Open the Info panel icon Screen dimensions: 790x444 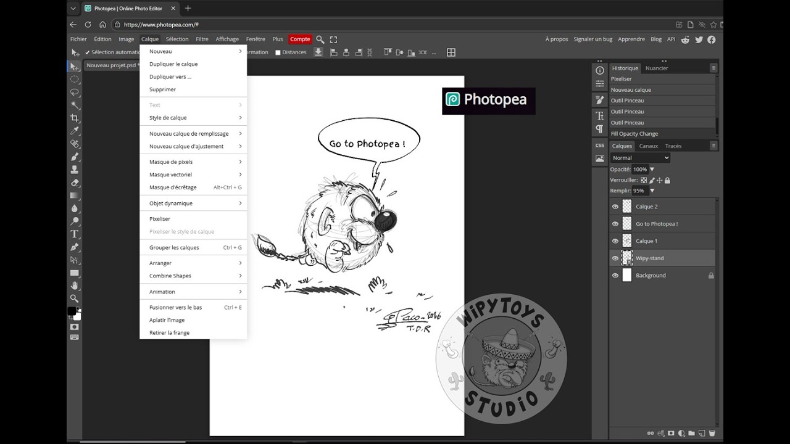(x=600, y=71)
